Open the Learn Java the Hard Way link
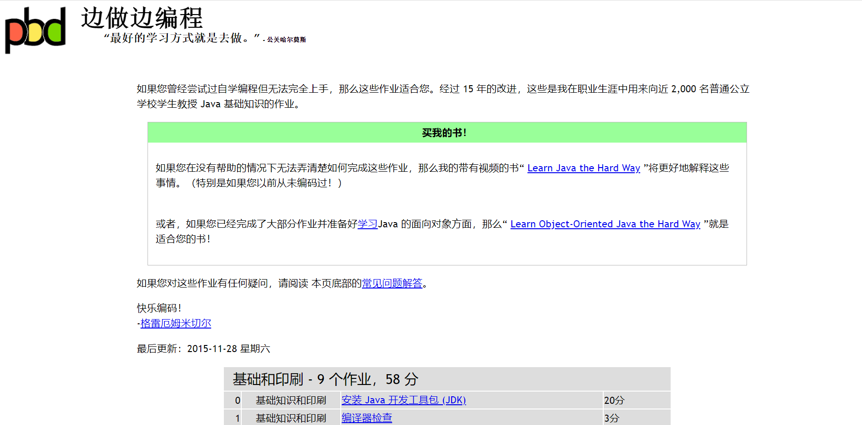The height and width of the screenshot is (425, 862). (x=583, y=168)
